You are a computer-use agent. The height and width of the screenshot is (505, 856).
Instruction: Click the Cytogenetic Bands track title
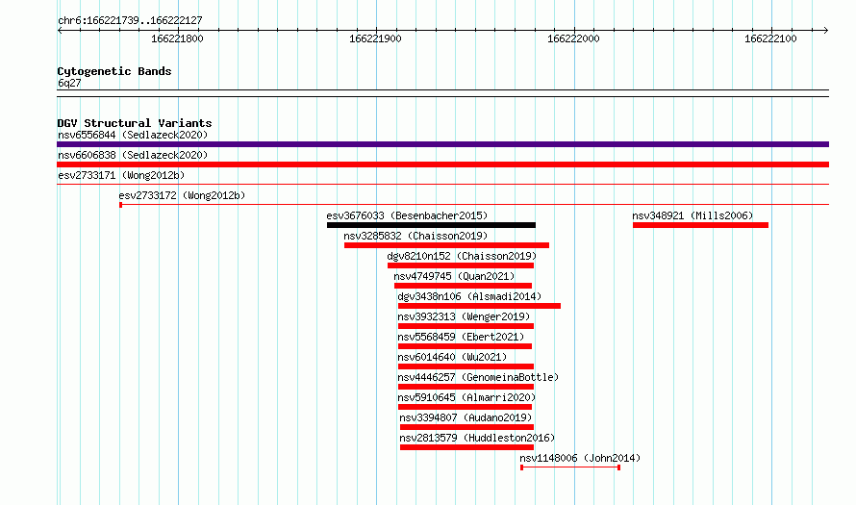[114, 71]
